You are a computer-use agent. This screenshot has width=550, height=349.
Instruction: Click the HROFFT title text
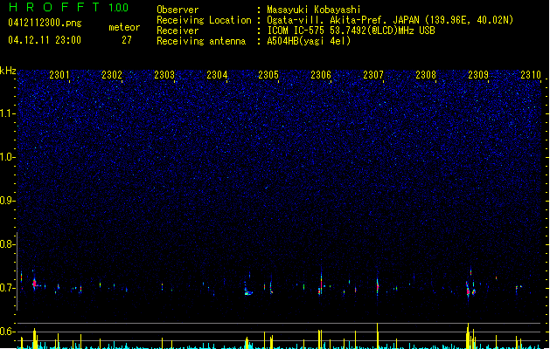(x=54, y=7)
